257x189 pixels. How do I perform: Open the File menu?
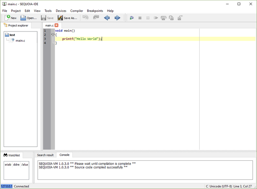(x=4, y=11)
